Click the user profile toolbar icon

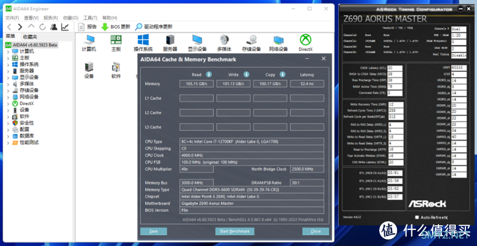54,27
